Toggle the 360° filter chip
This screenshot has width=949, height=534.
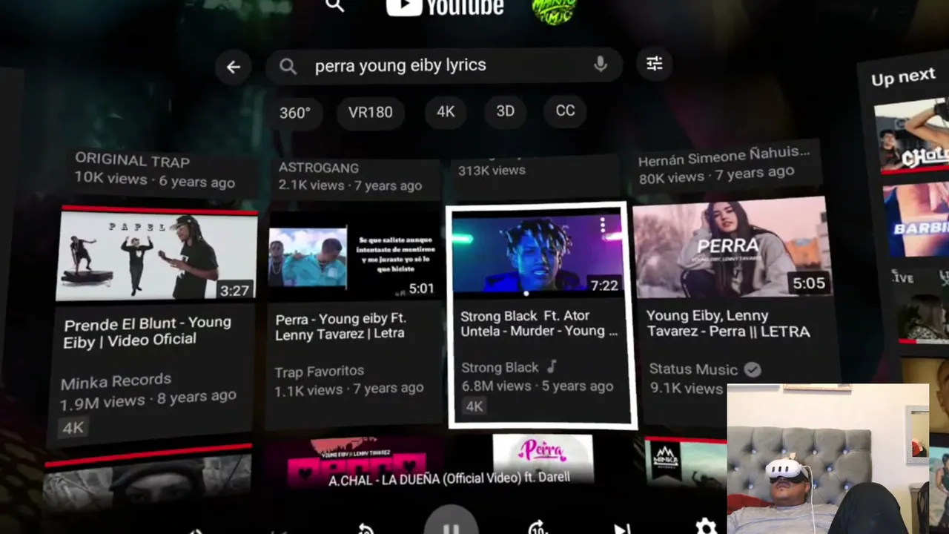[x=295, y=113]
